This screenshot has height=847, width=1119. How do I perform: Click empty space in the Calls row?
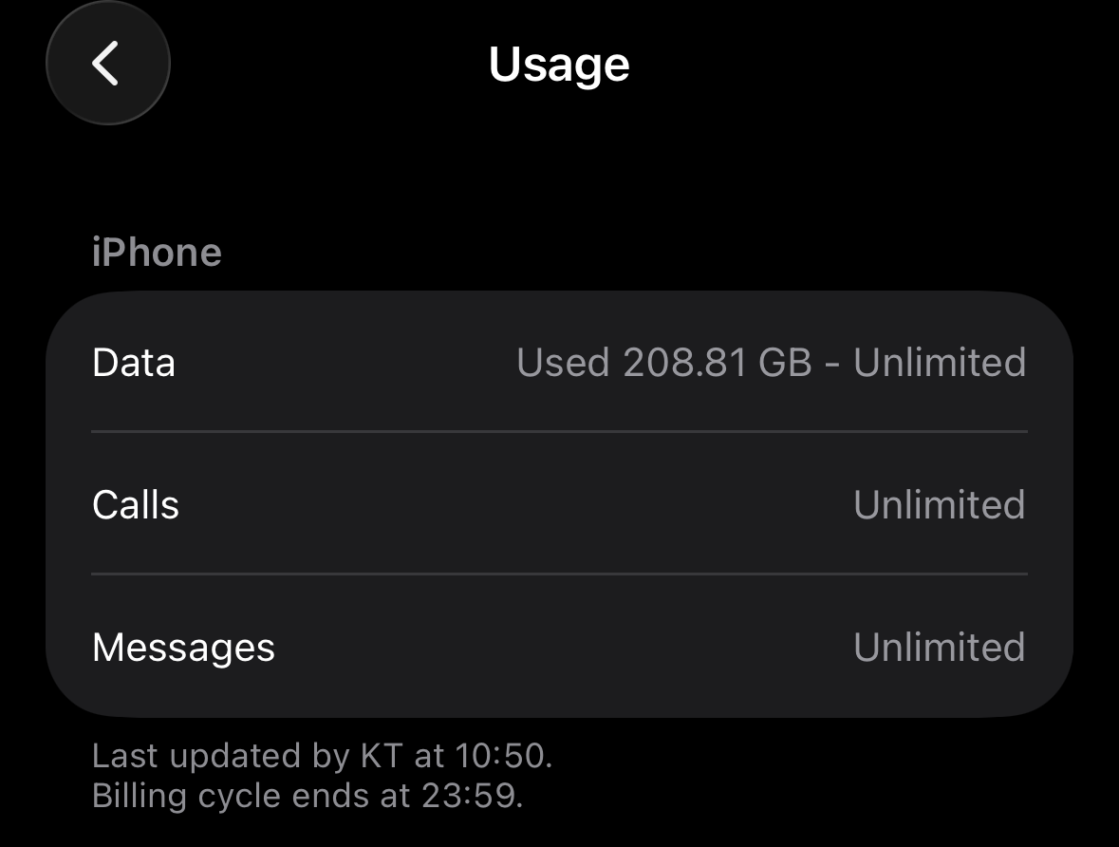(x=513, y=505)
